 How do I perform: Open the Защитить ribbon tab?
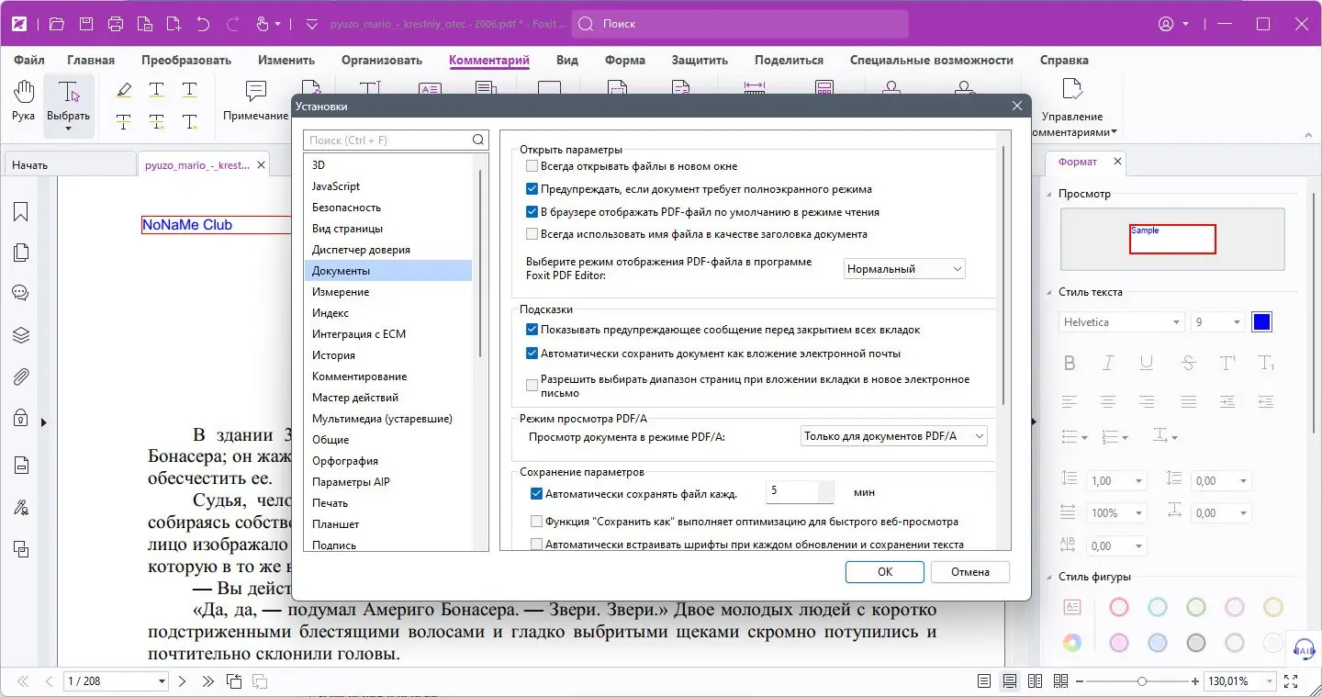click(700, 60)
